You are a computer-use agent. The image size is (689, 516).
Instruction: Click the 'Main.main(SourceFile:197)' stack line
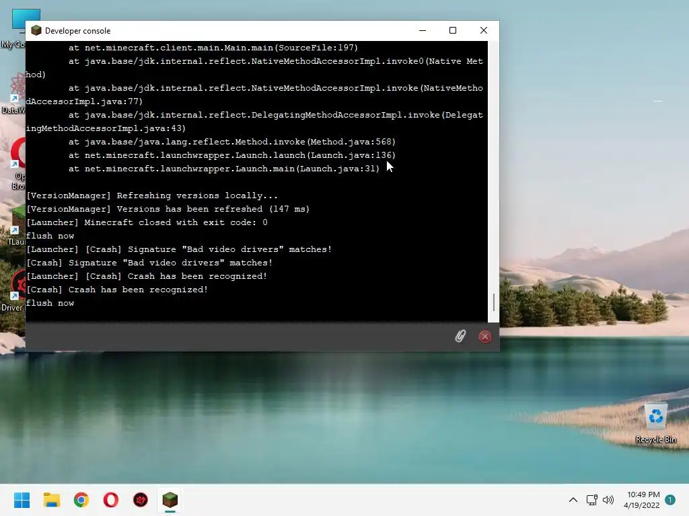[x=213, y=48]
